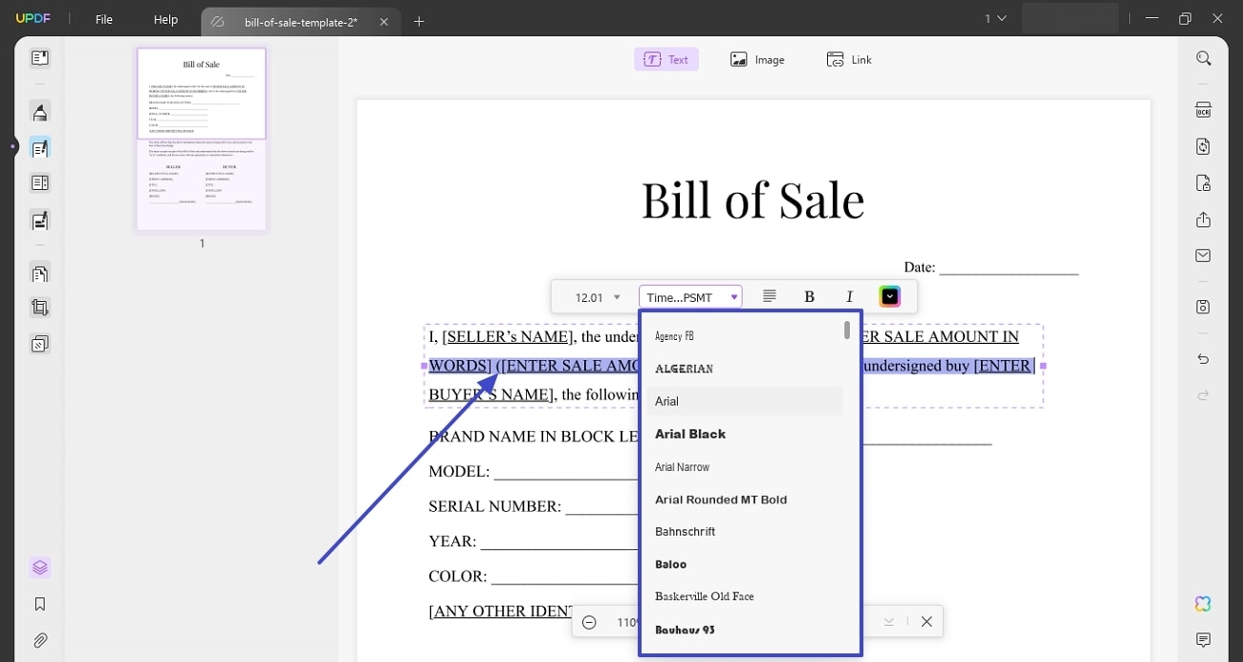
Task: Open the text color picker swatch
Action: coord(889,297)
